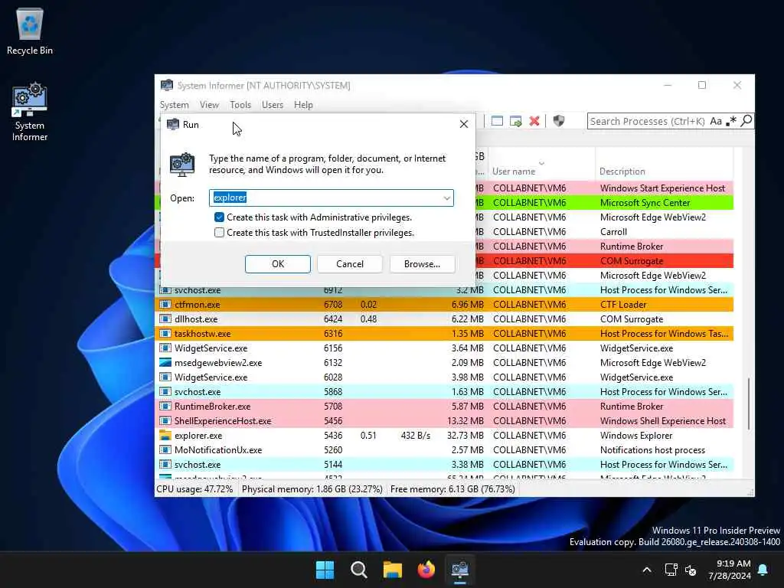The image size is (784, 588).
Task: Click the taskhostw.exe process icon
Action: 165,333
